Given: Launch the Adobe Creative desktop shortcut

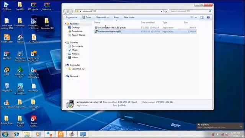Looking at the screenshot, I should [x=34, y=121].
